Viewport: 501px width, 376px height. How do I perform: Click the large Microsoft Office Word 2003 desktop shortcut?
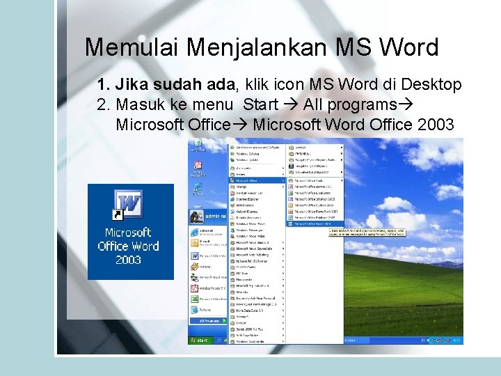pos(130,231)
